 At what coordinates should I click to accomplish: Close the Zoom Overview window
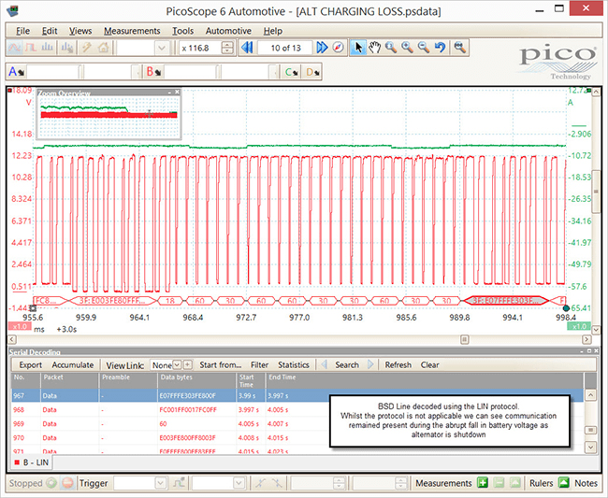(177, 92)
